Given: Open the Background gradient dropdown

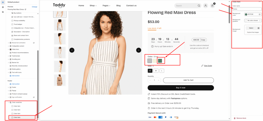Looking at the screenshot, I should click(253, 20).
